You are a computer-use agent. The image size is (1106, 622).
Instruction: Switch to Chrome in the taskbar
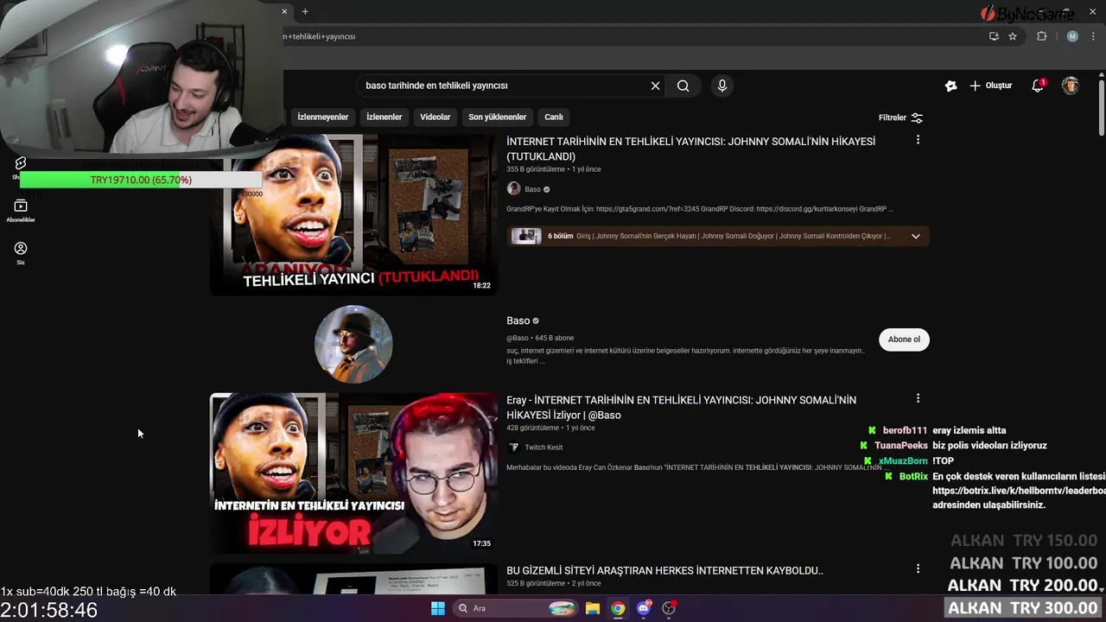[x=618, y=608]
